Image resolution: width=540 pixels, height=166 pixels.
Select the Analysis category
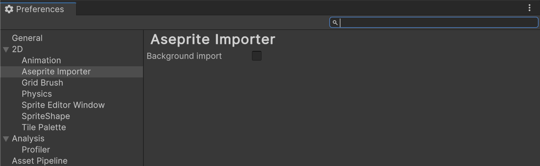[x=28, y=138]
